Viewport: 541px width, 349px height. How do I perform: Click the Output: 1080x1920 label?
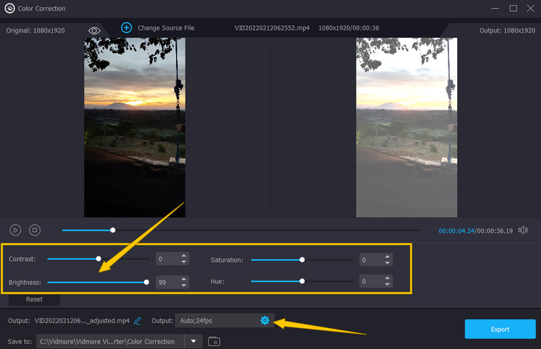click(x=507, y=30)
